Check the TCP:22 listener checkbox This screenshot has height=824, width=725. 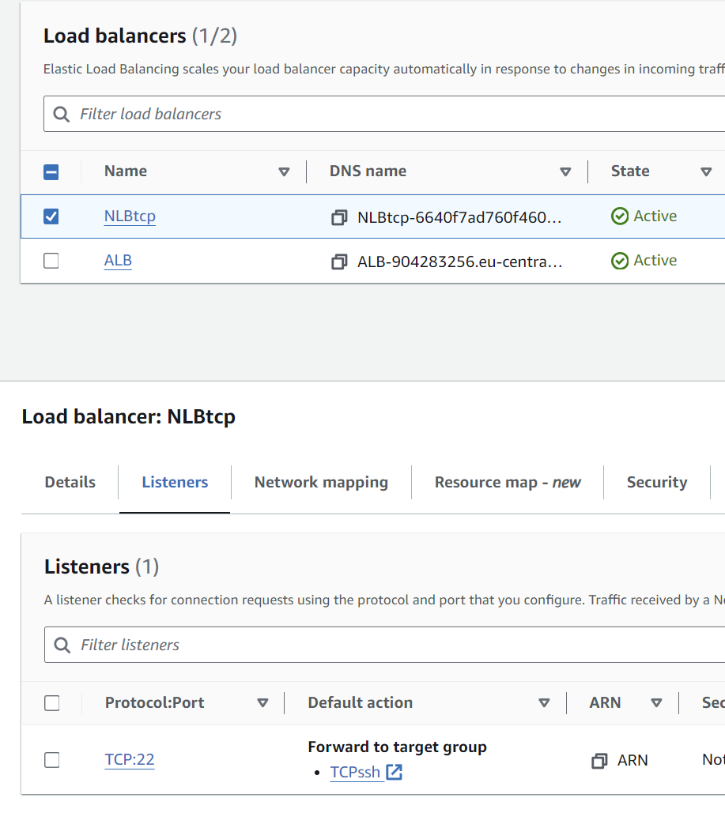pos(52,760)
